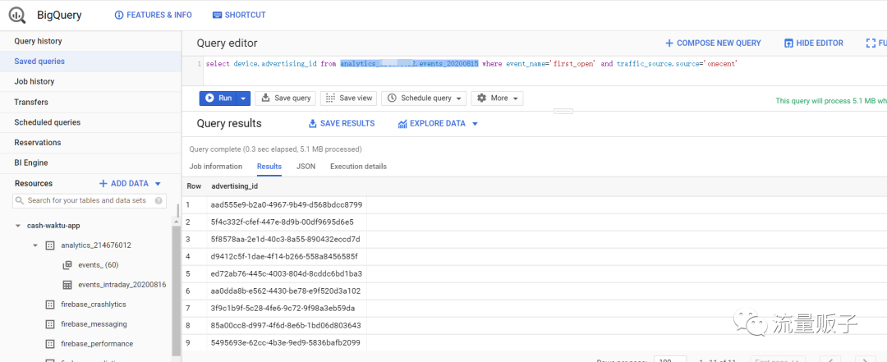Open Reservations section

37,143
